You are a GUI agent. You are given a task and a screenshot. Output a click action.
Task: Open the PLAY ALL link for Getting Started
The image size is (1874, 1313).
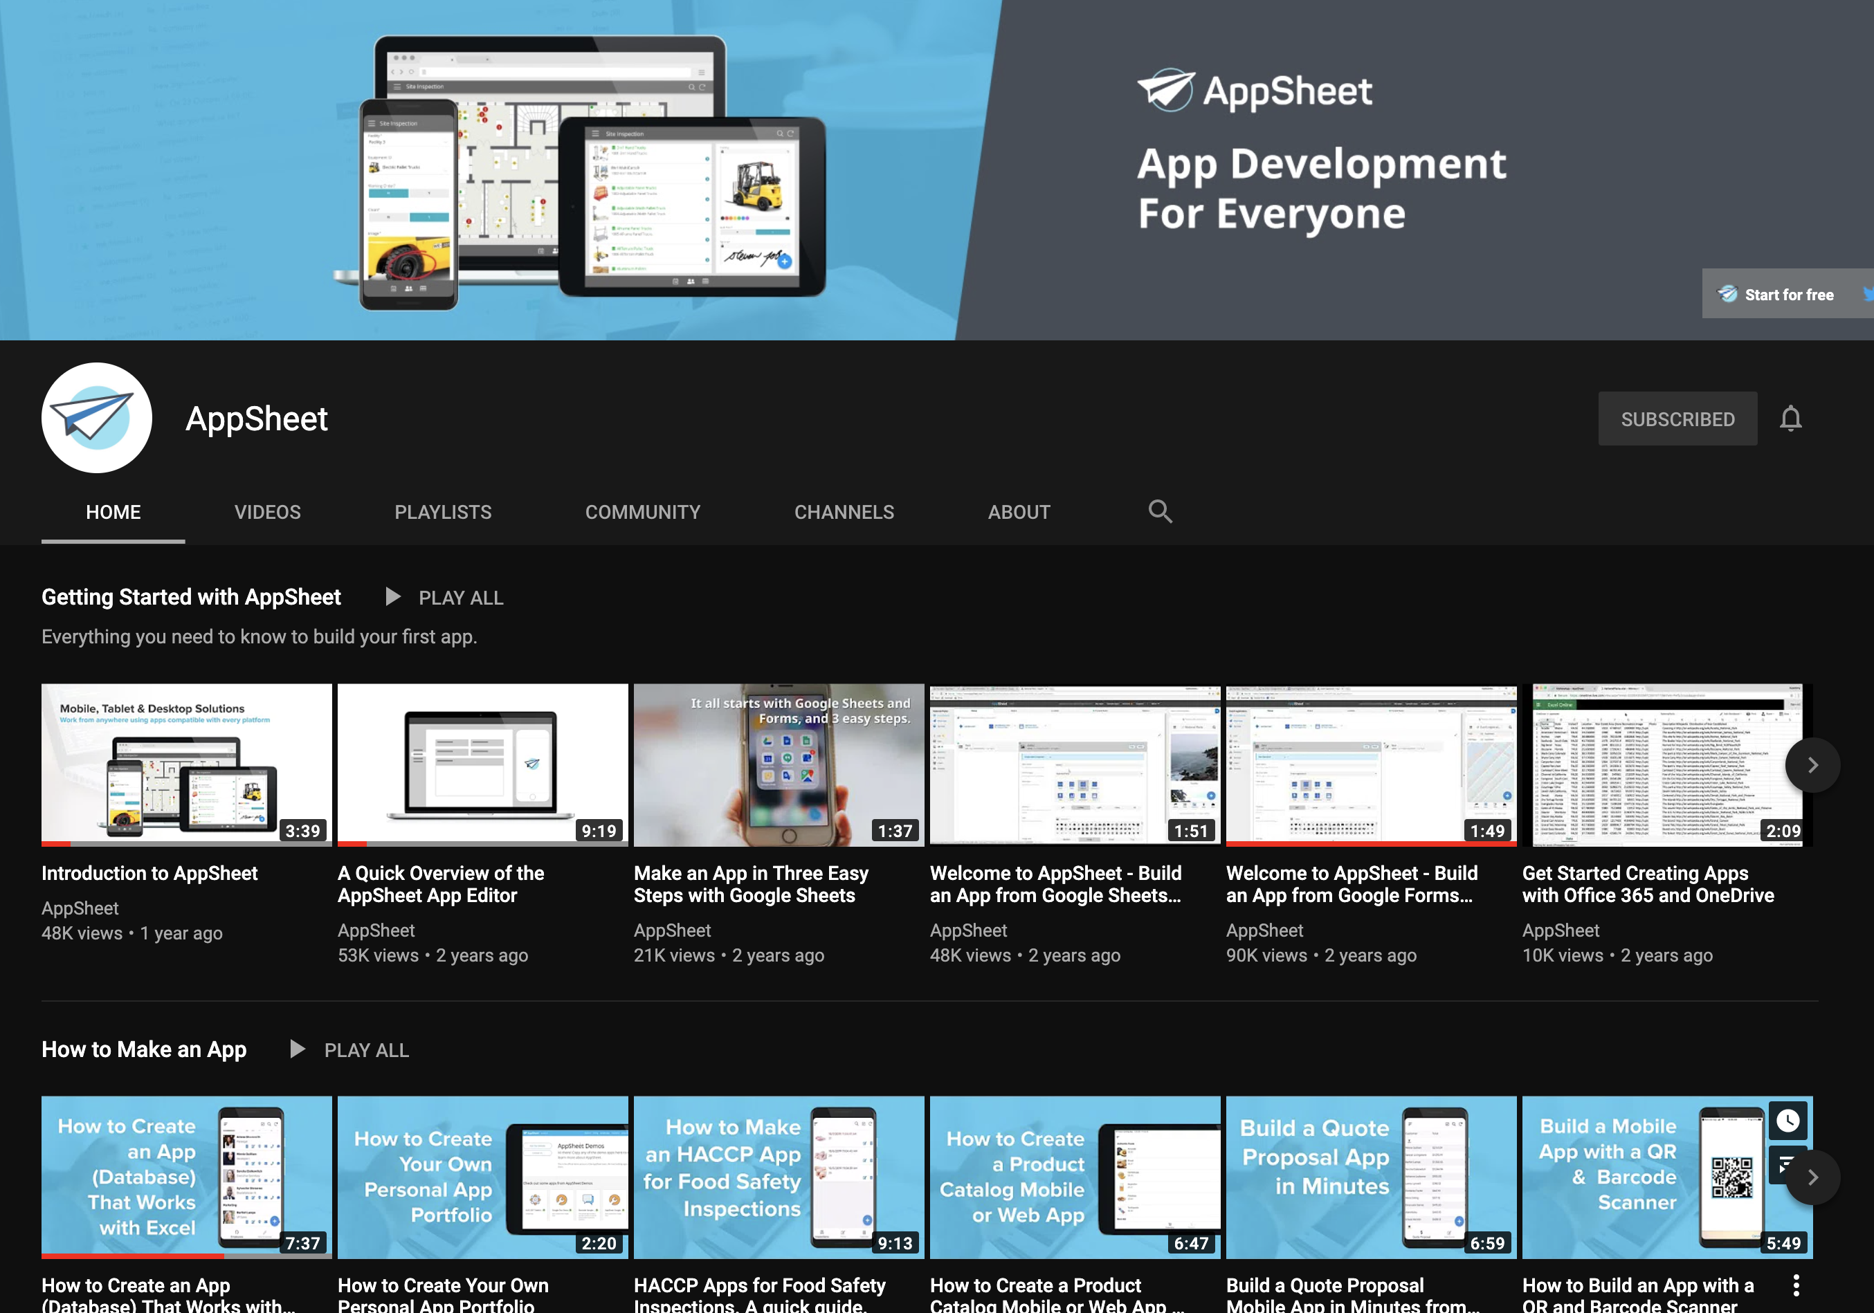[460, 596]
